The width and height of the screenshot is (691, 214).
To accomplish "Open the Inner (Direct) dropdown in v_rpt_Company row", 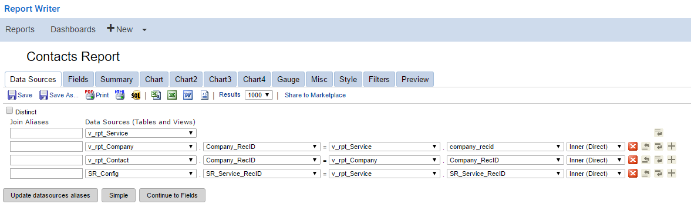I will coord(596,147).
